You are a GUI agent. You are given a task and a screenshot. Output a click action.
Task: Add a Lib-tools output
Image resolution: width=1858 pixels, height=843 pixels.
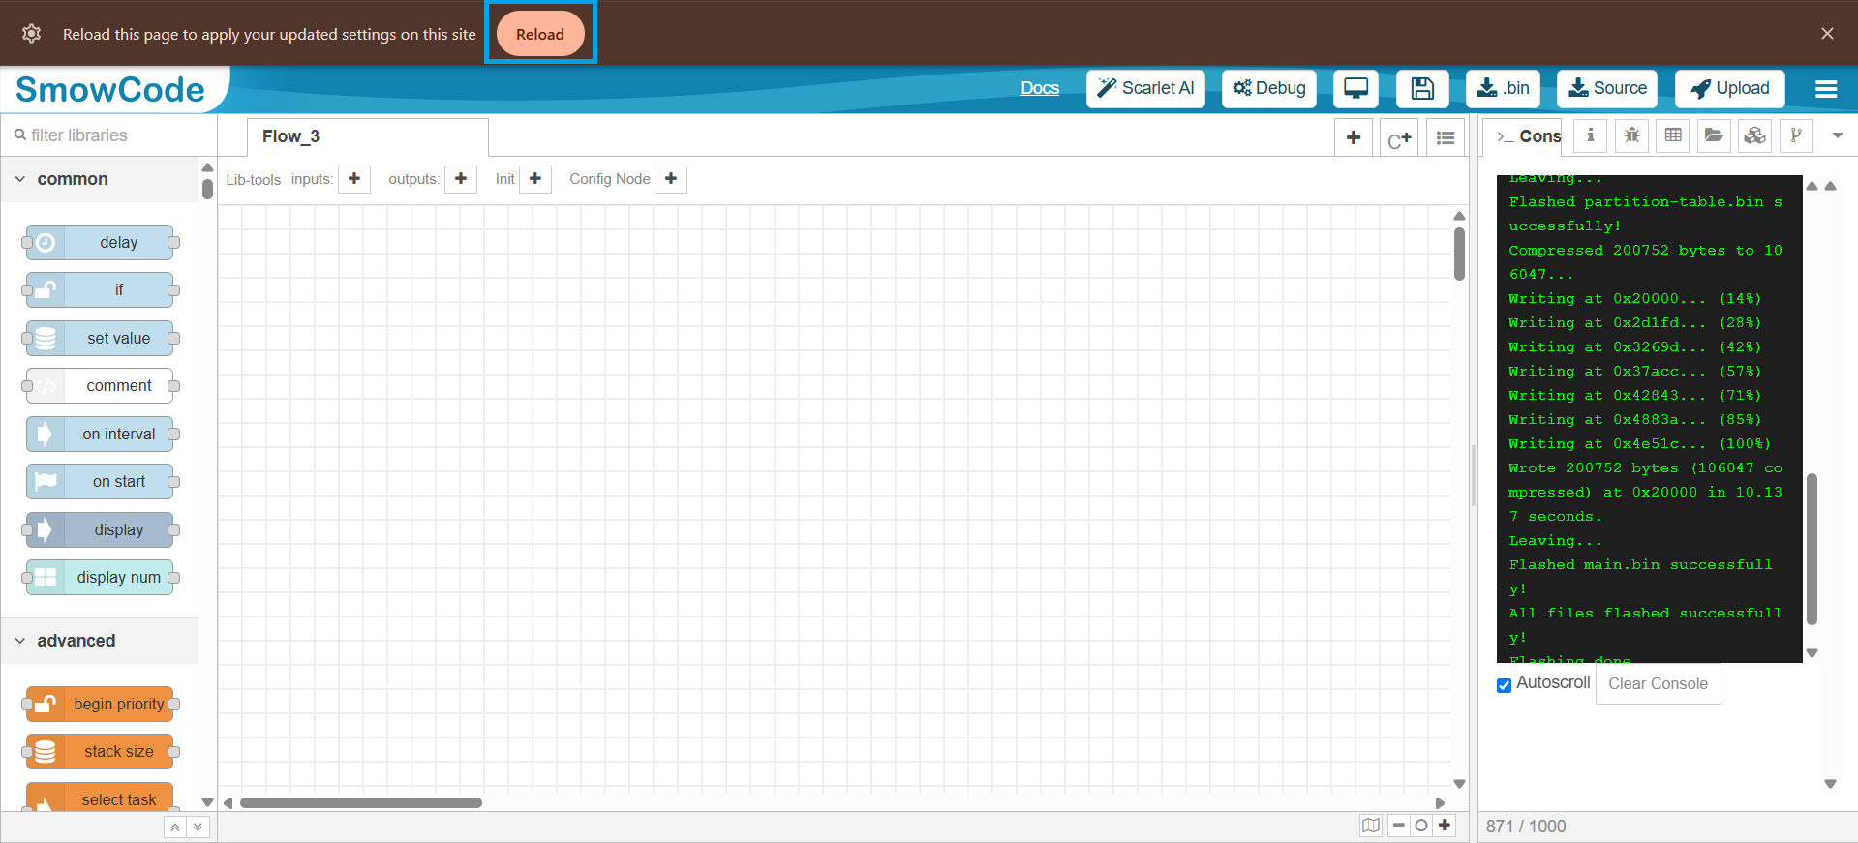(x=461, y=179)
